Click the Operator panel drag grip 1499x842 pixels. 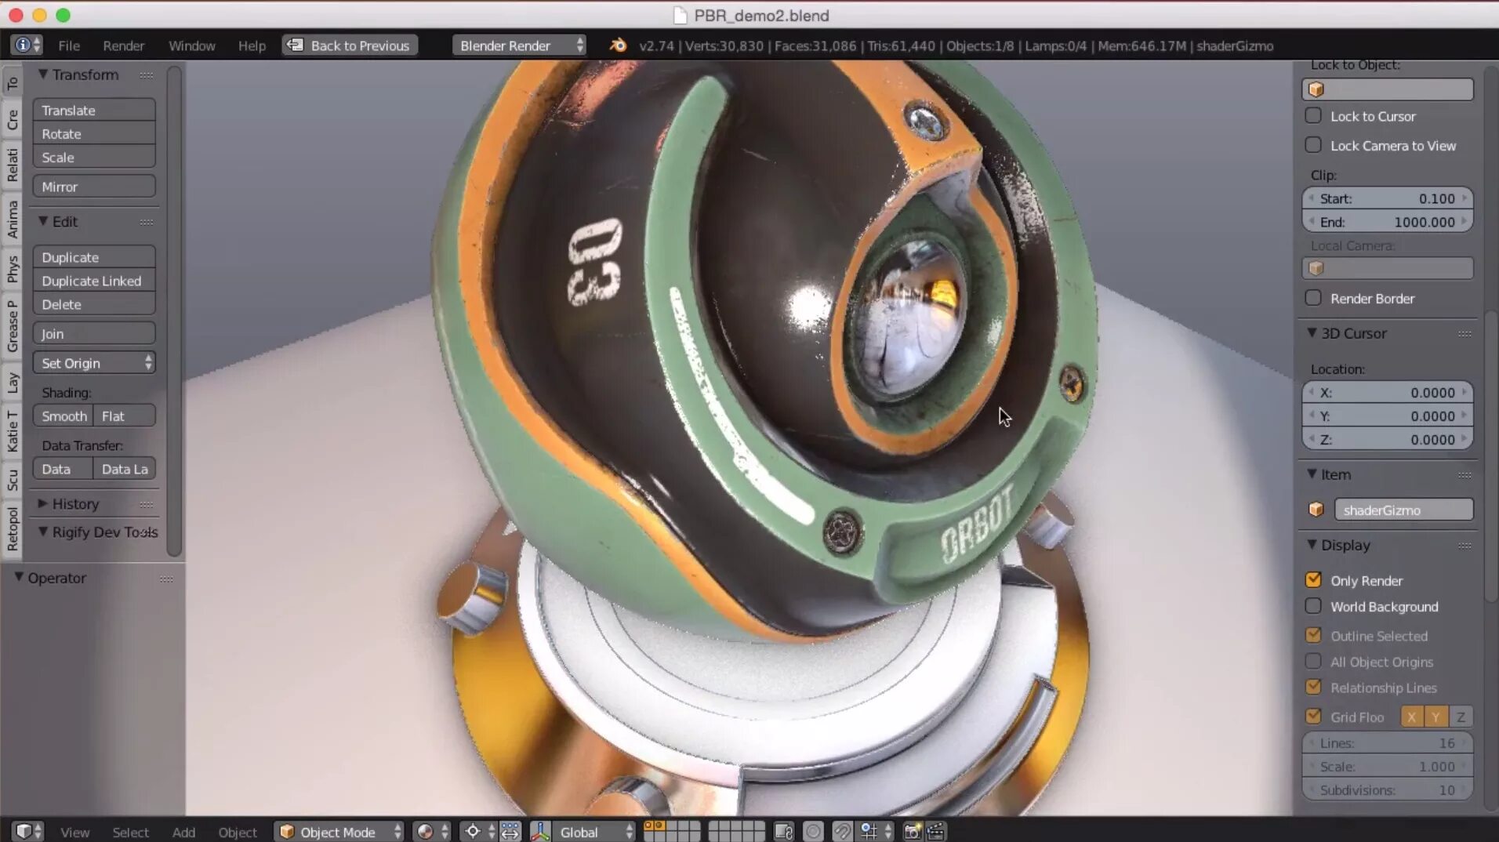[166, 579]
